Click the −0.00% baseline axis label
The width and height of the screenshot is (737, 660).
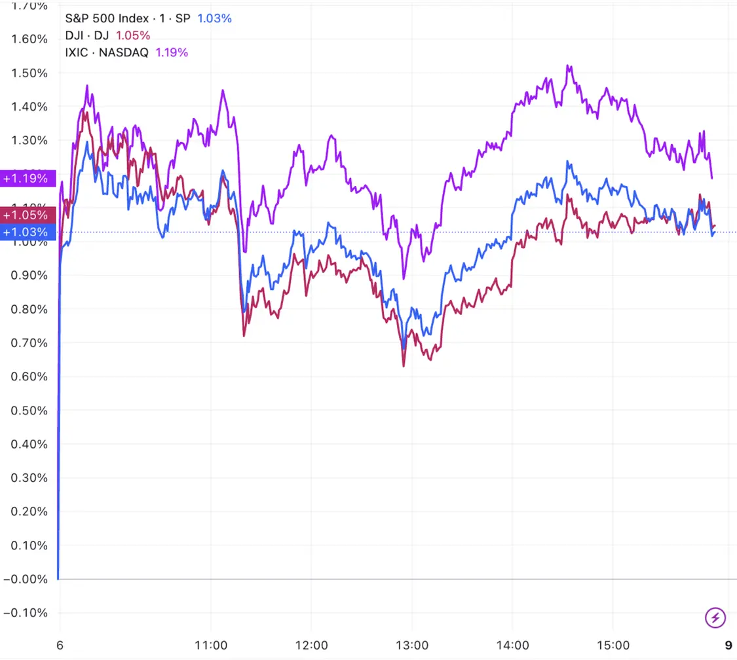[26, 579]
